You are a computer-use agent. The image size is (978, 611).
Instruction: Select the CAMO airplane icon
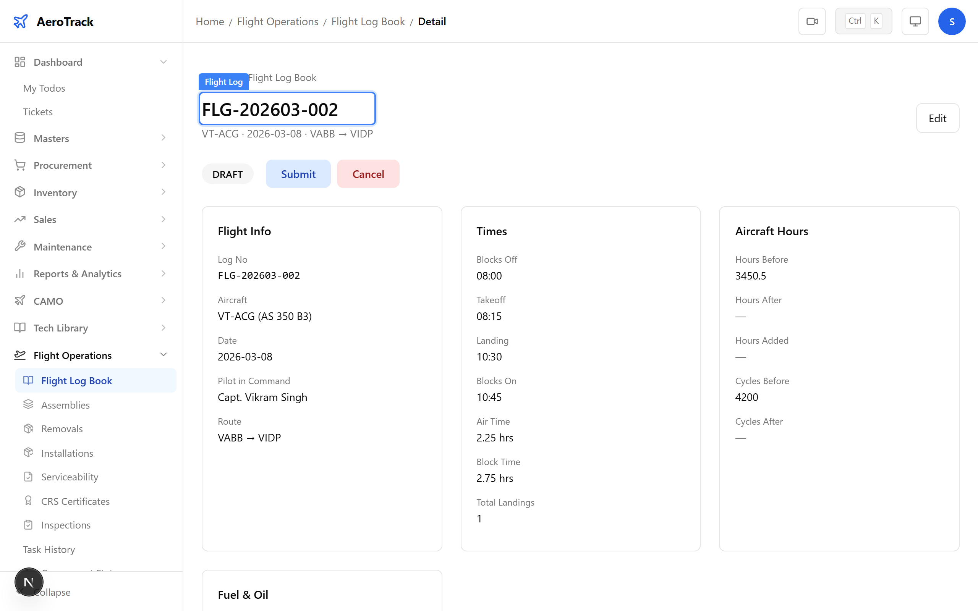tap(20, 301)
